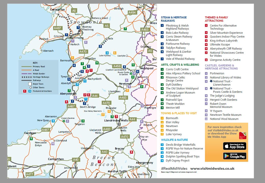
Task: Click the purple dashed Welsh Border sample in key
Action: coord(27,74)
